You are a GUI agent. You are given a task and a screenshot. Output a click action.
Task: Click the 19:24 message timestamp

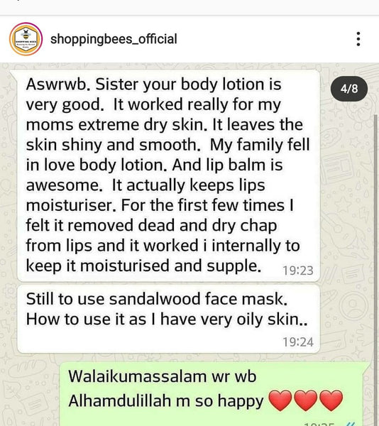point(298,342)
